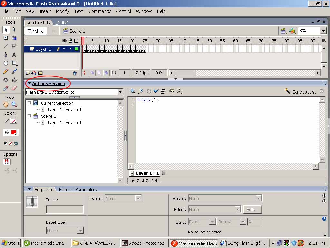
Task: Activate the Lasso tool
Action: [x=14, y=46]
